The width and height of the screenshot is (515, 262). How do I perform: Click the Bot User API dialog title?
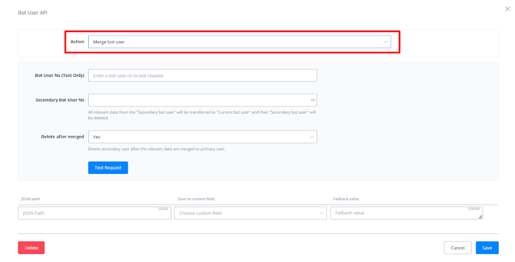pos(32,13)
